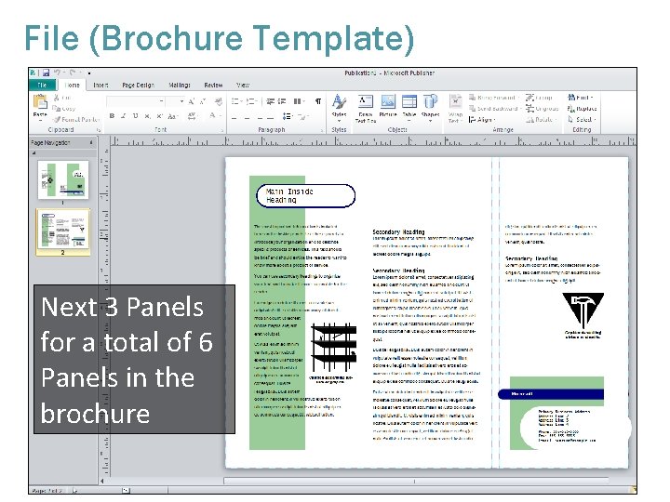670x502 pixels.
Task: Switch to the Insert tab
Action: click(x=100, y=85)
